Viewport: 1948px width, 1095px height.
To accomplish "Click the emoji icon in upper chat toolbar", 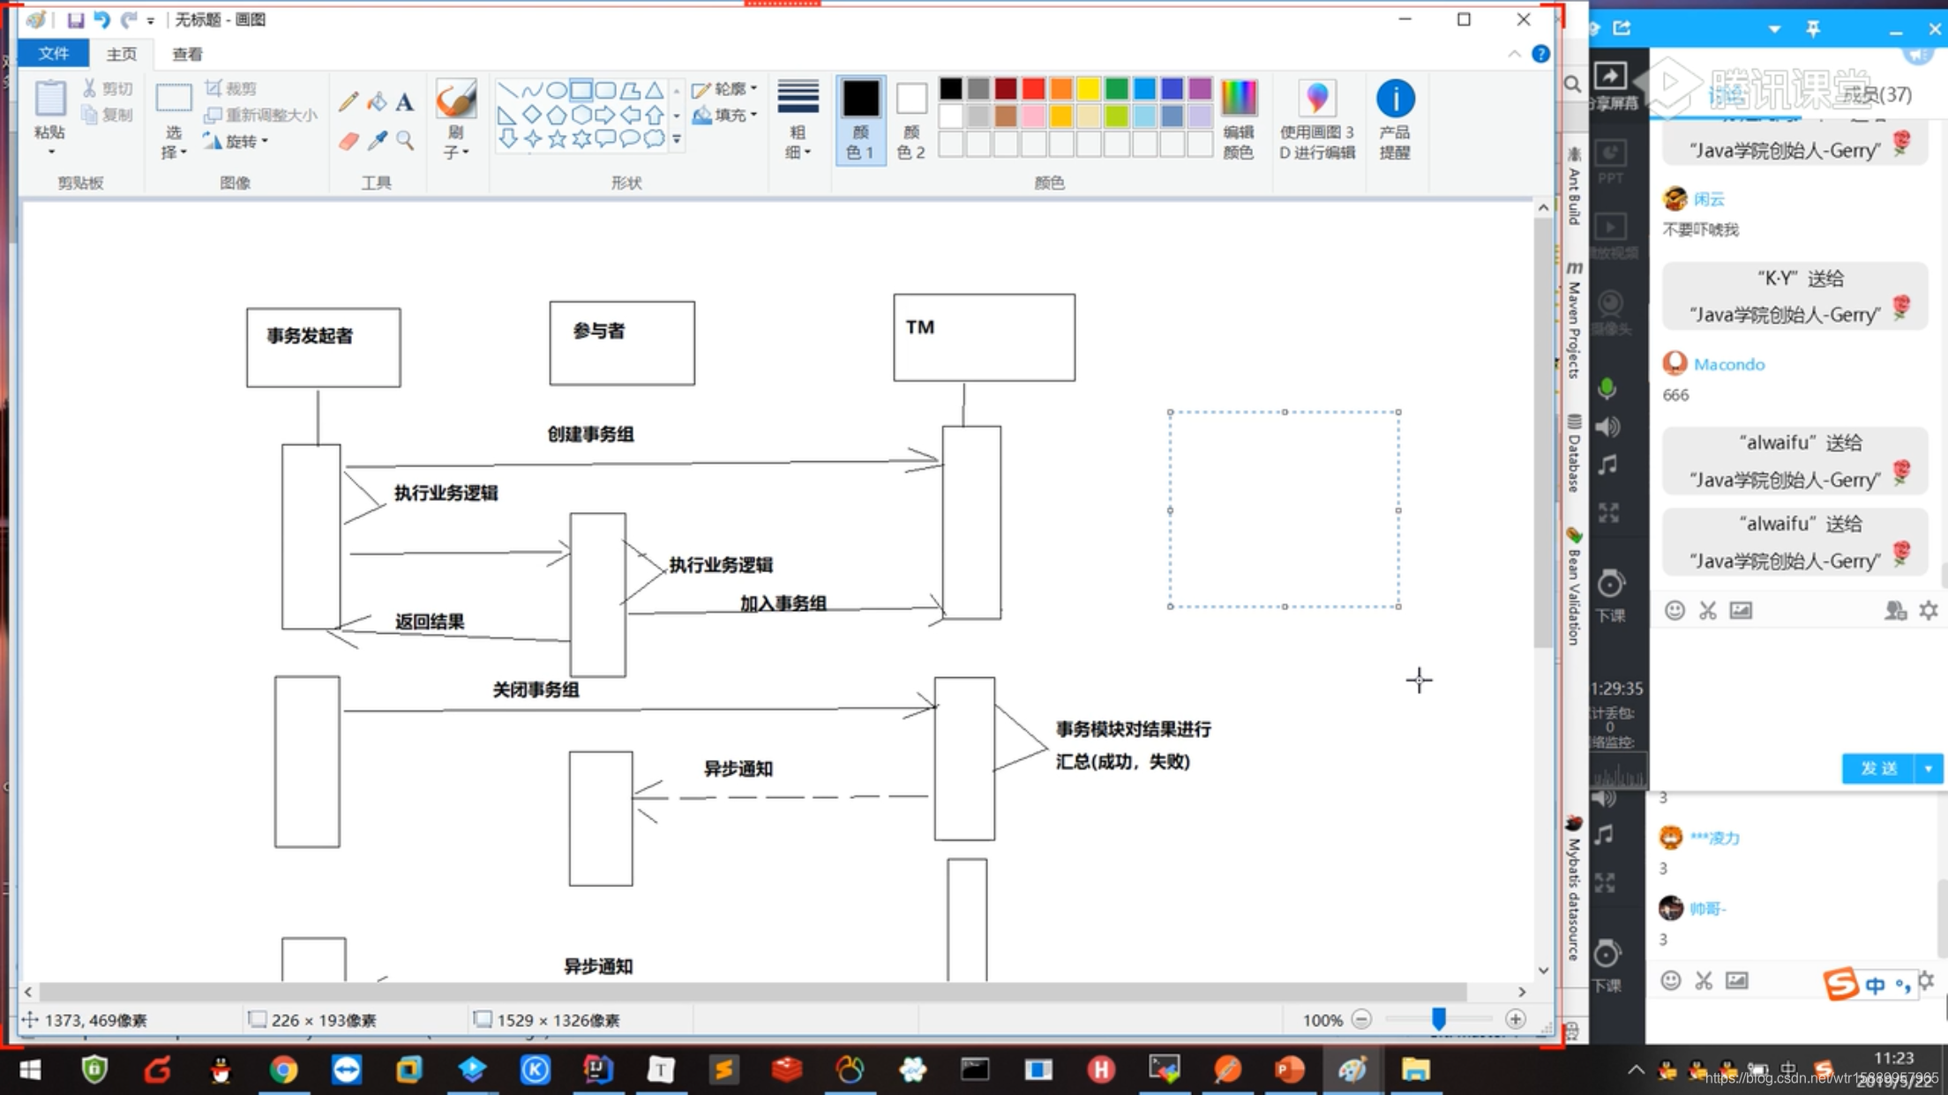I will click(x=1675, y=610).
